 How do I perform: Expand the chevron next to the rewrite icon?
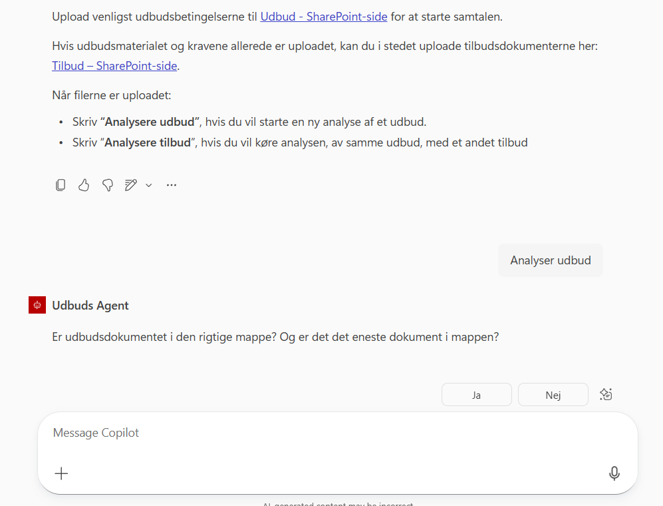click(x=148, y=185)
